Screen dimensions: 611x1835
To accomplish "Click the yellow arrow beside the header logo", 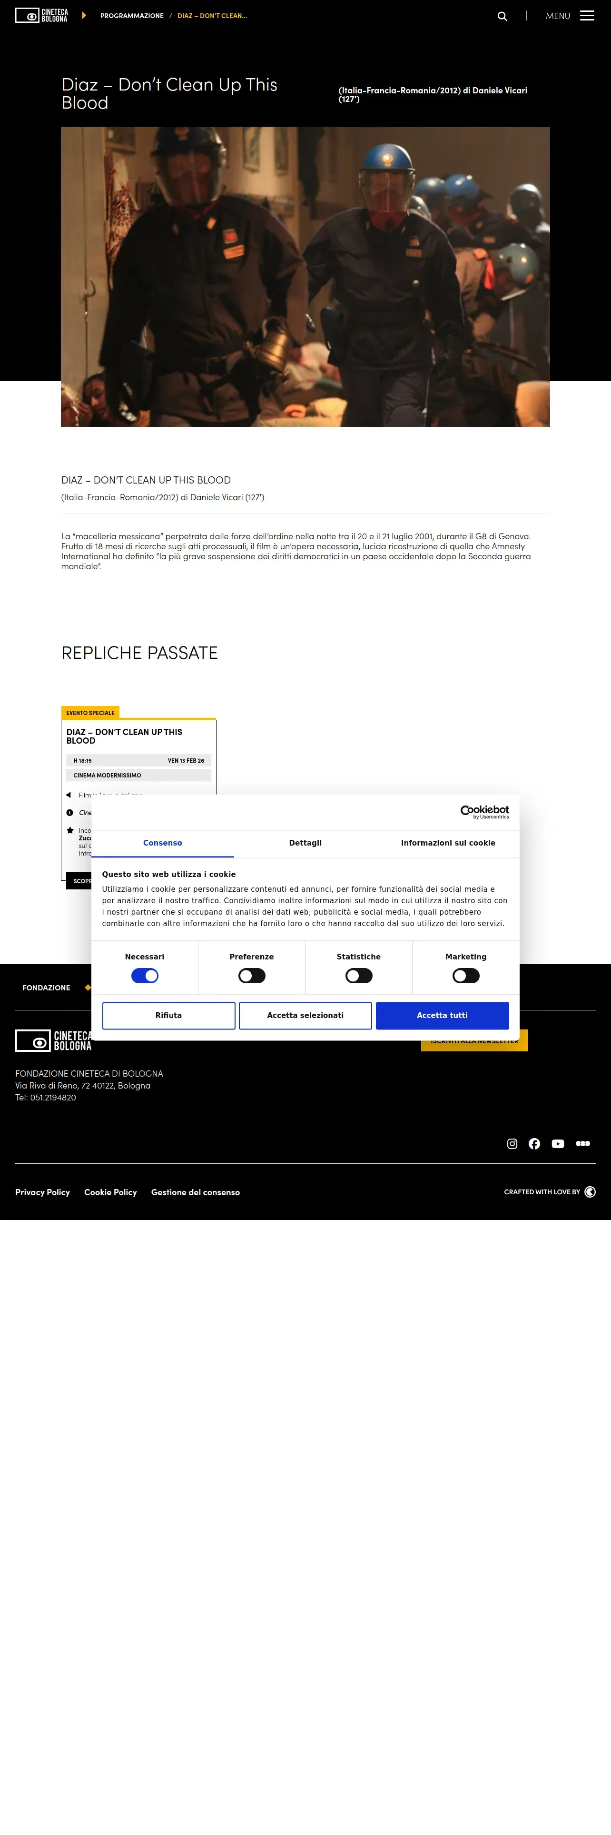I will pyautogui.click(x=84, y=15).
